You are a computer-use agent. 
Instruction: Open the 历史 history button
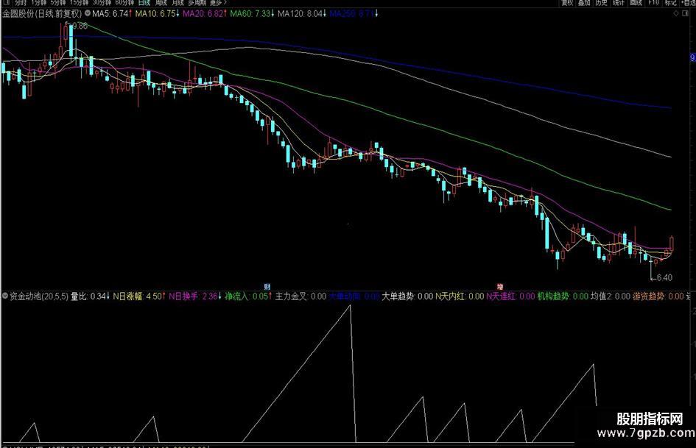click(602, 3)
